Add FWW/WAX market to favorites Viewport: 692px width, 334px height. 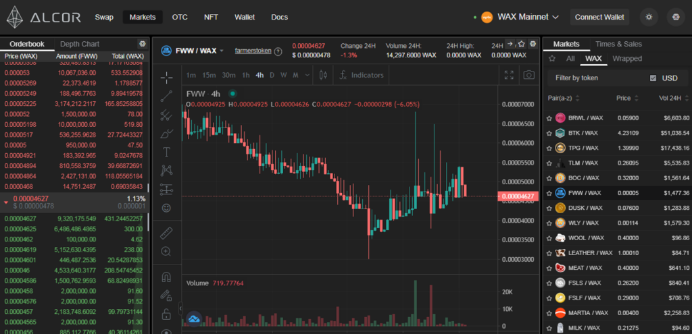(x=521, y=44)
